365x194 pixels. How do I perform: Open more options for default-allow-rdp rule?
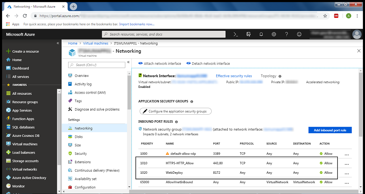(347, 154)
